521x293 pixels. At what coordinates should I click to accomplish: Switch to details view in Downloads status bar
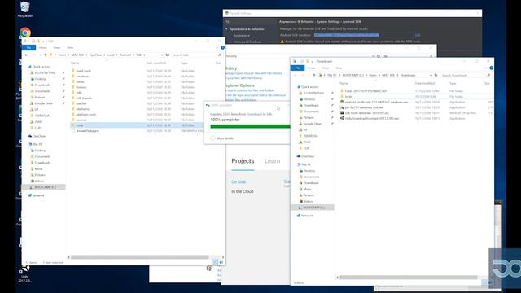click(484, 282)
